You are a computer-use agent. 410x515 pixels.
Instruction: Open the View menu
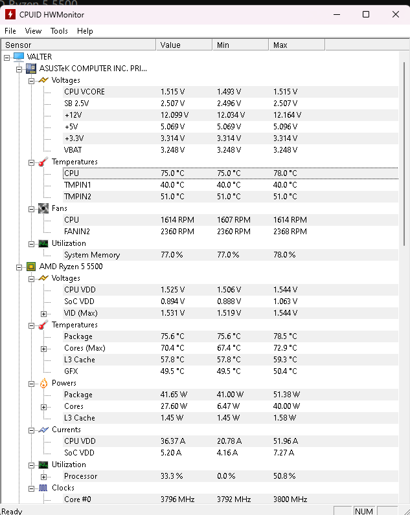(x=33, y=31)
